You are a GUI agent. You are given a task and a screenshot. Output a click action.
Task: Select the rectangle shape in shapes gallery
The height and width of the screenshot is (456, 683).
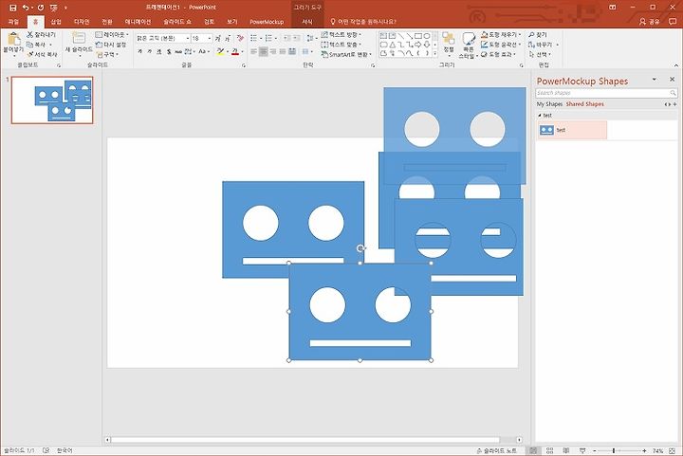[417, 36]
